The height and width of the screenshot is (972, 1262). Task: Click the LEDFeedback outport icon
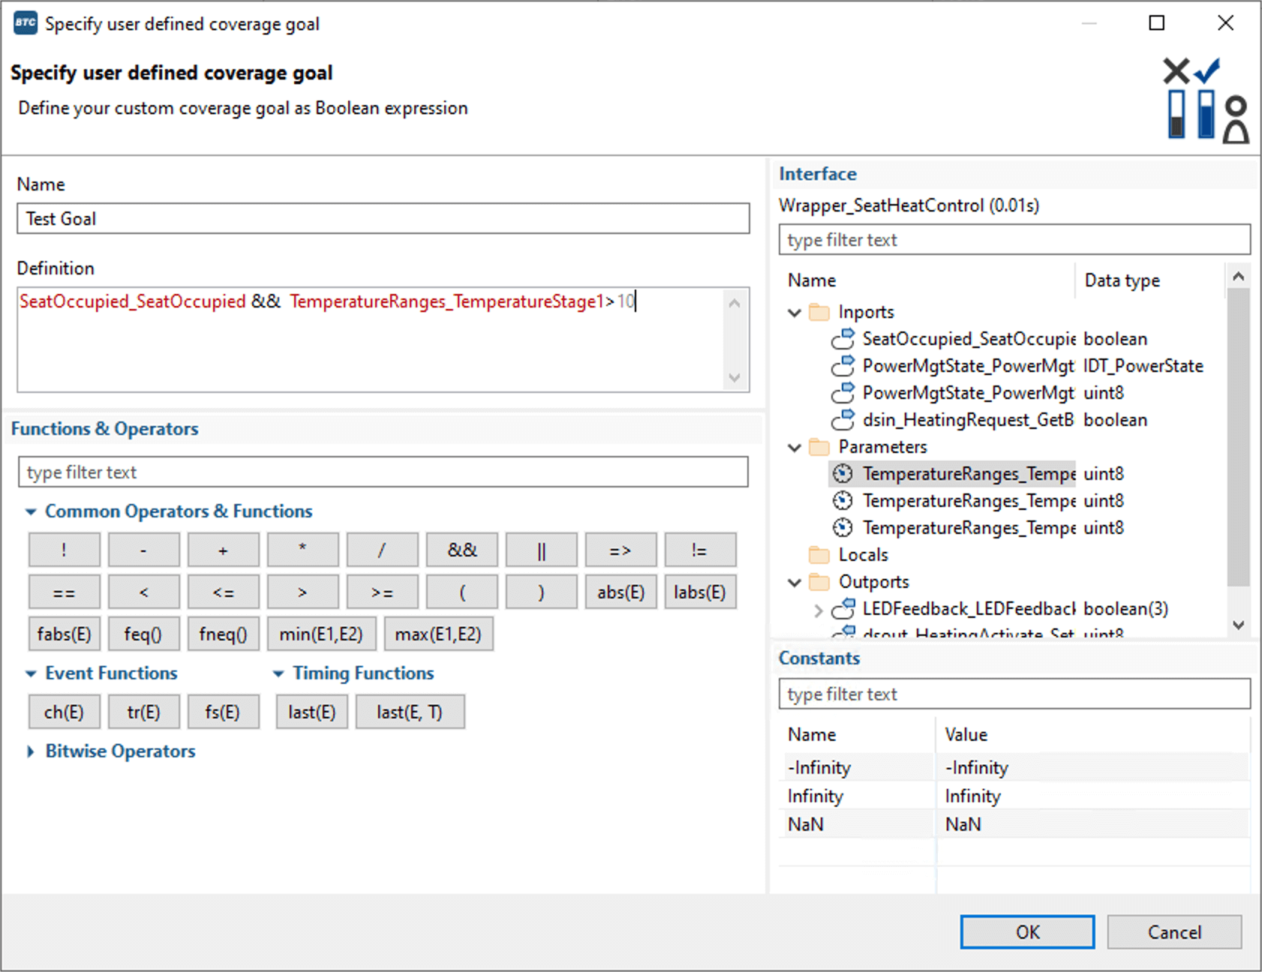click(843, 609)
